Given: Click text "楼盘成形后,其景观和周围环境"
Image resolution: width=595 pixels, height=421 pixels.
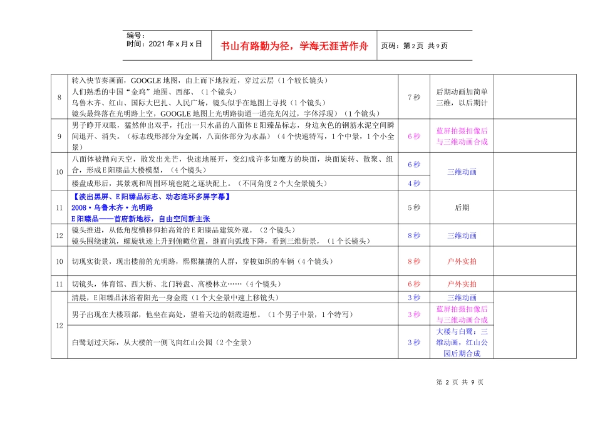Looking at the screenshot, I should coord(199,184).
